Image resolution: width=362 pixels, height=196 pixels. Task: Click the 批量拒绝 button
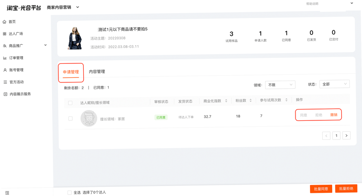[346, 189]
